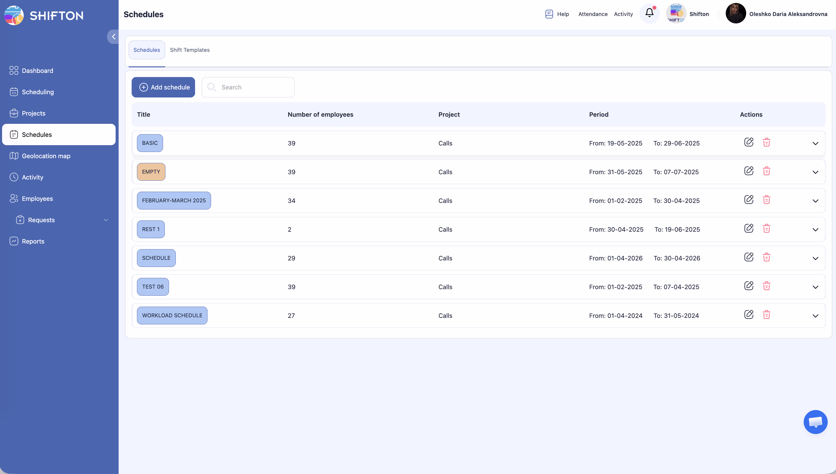Viewport: 836px width, 474px height.
Task: Expand the TEST 06 row chevron
Action: (x=815, y=287)
